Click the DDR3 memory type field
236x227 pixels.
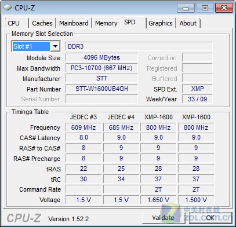tap(139, 46)
